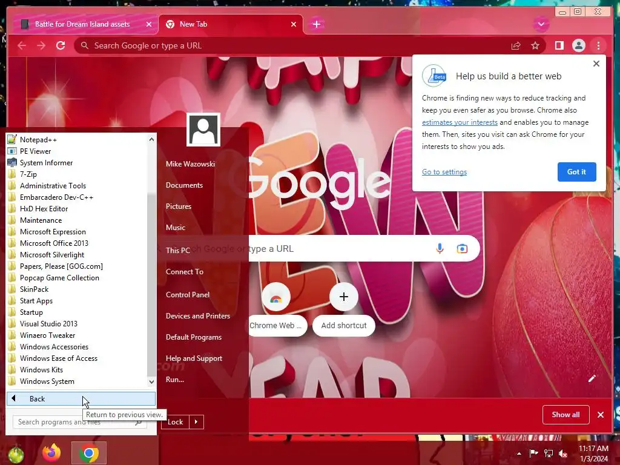Click Back to previous view
This screenshot has height=465, width=620.
pos(81,398)
